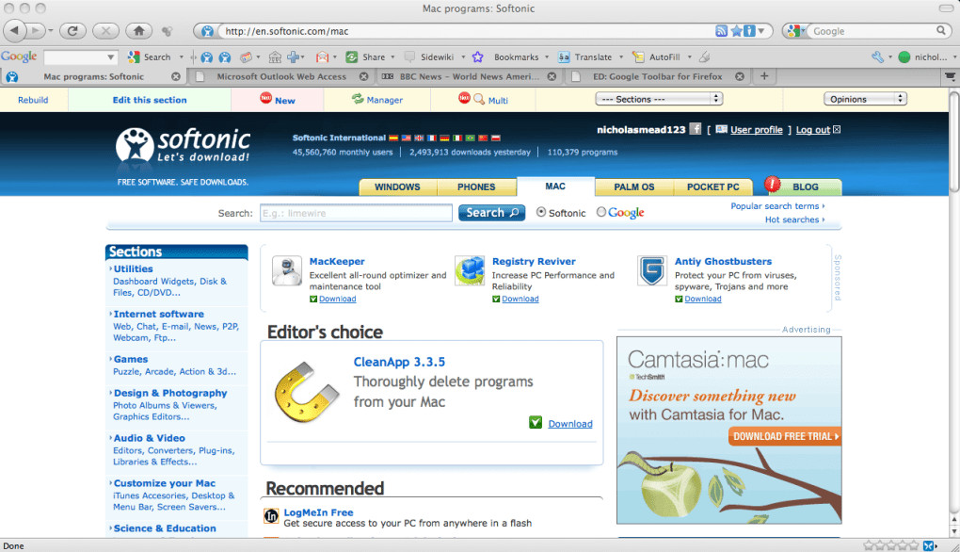
Task: Open the WINDOWS platform tab
Action: 397,187
